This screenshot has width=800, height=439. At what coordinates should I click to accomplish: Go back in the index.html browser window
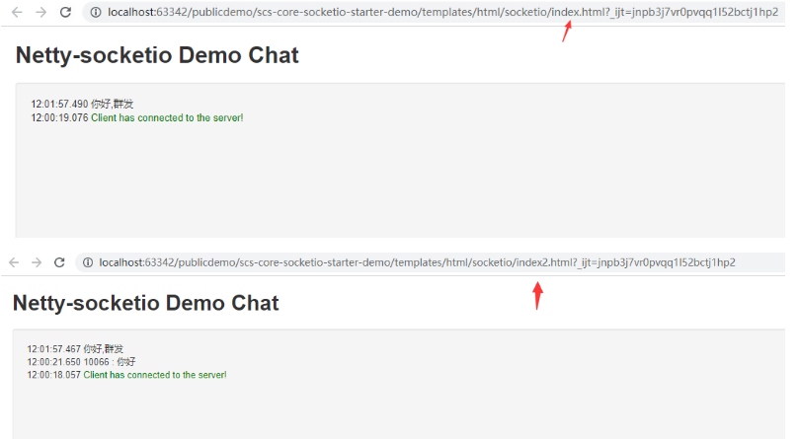pos(17,12)
